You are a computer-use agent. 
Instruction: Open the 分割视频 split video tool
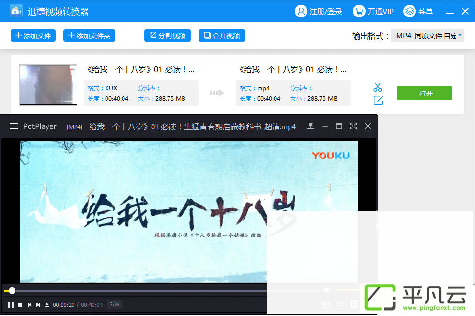click(x=167, y=35)
